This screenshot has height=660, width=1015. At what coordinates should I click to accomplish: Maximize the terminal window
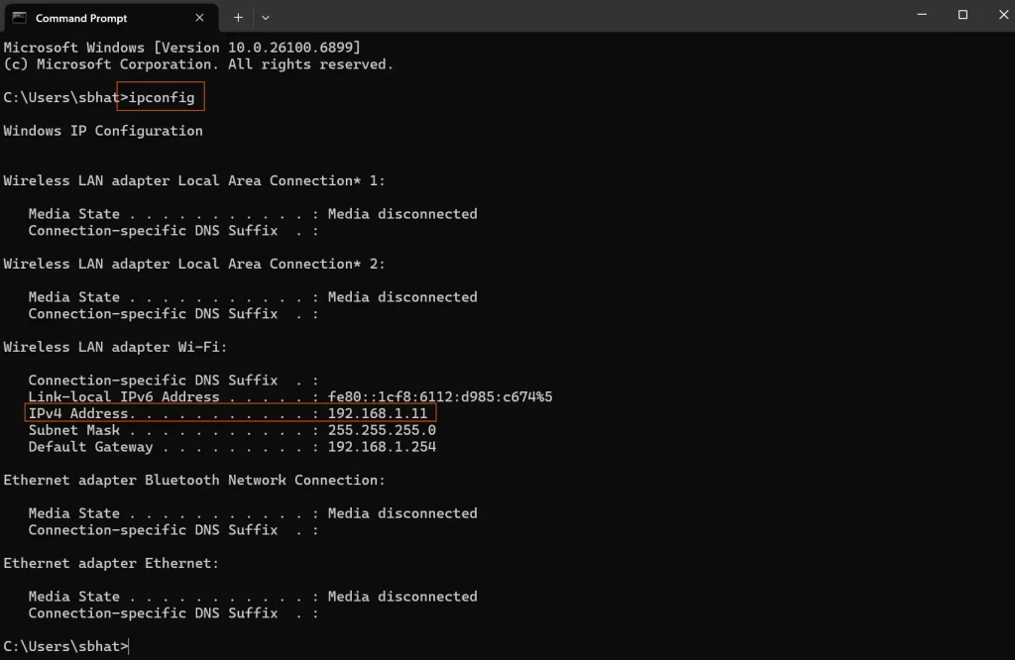(962, 15)
